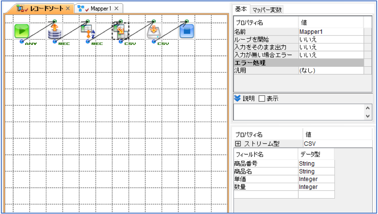378x214 pixels.
Task: Click the description box scroll down arrow
Action: click(367, 116)
